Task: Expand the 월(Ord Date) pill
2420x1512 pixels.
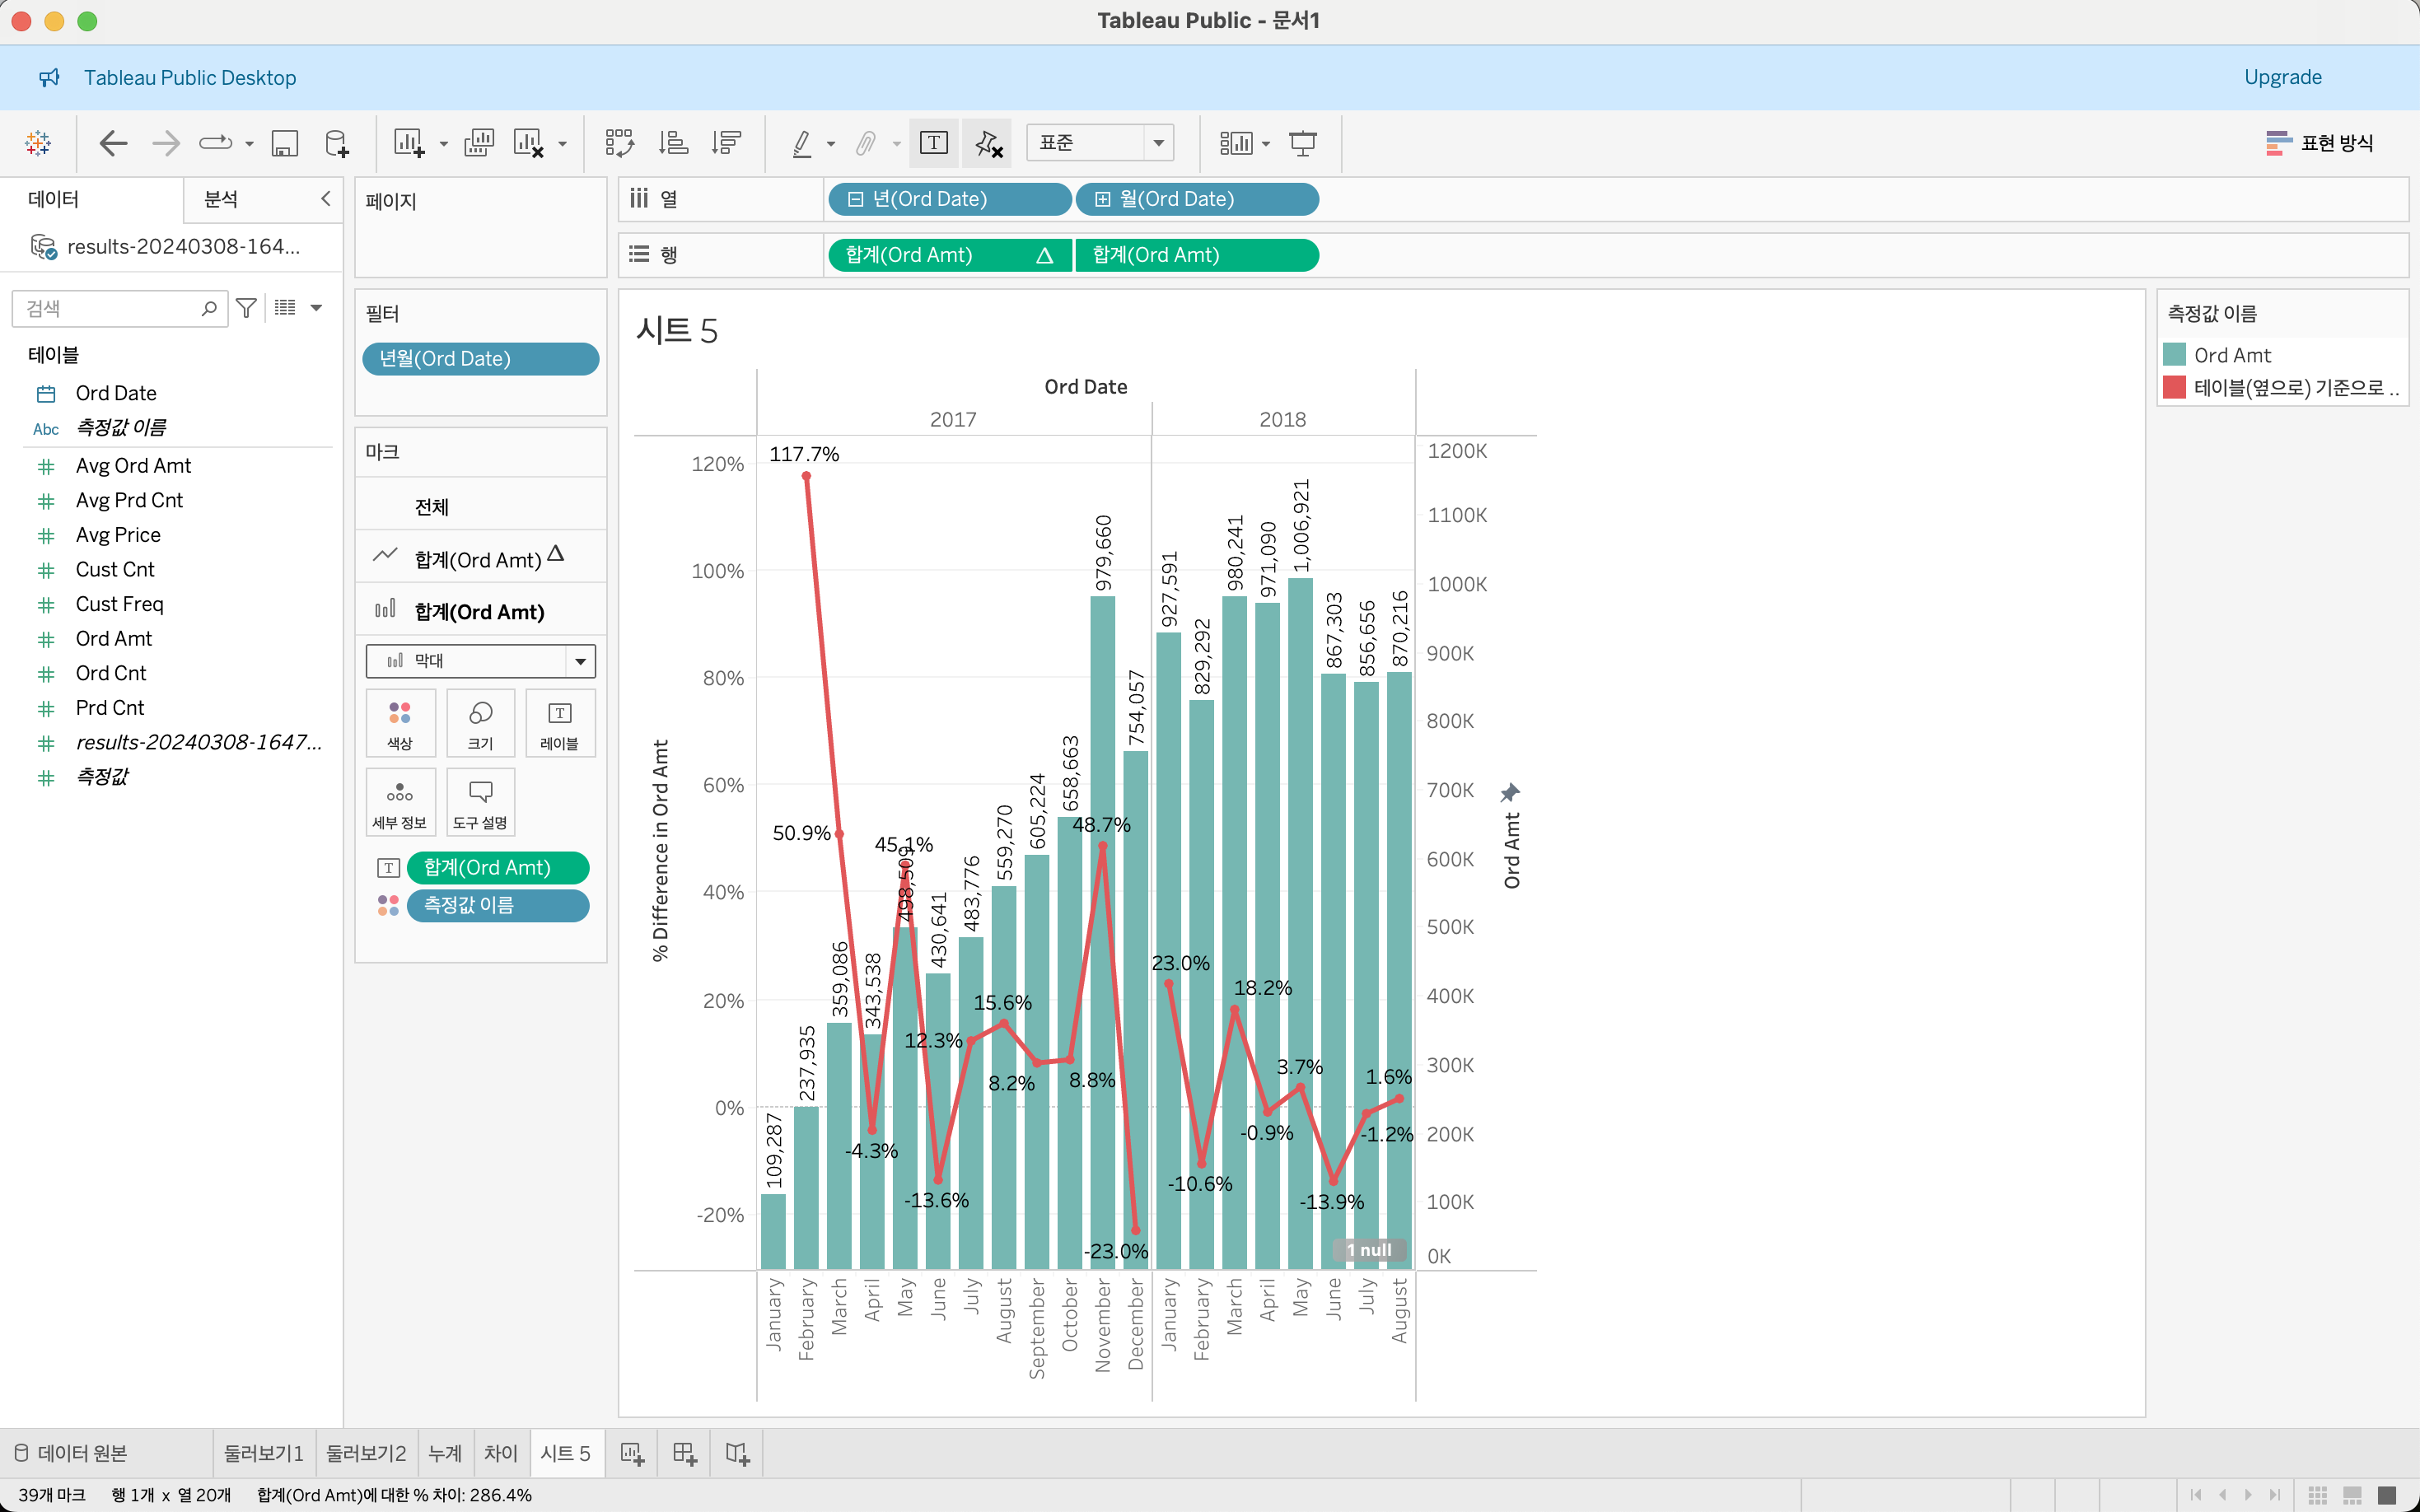Action: pos(1102,199)
